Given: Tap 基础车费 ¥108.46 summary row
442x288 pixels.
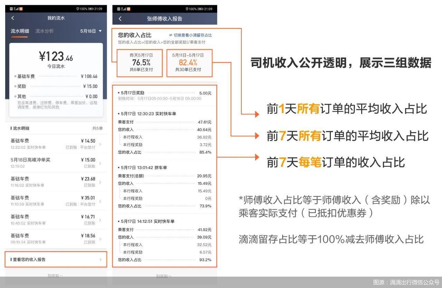Looking at the screenshot, I should pyautogui.click(x=56, y=76).
